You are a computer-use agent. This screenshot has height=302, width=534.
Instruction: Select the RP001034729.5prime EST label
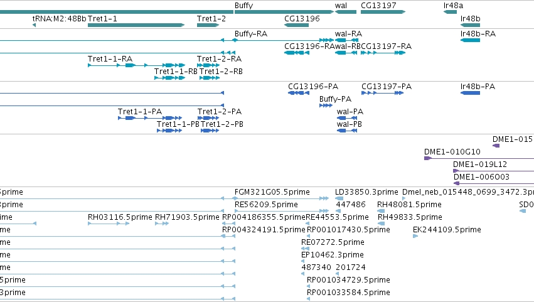point(348,280)
